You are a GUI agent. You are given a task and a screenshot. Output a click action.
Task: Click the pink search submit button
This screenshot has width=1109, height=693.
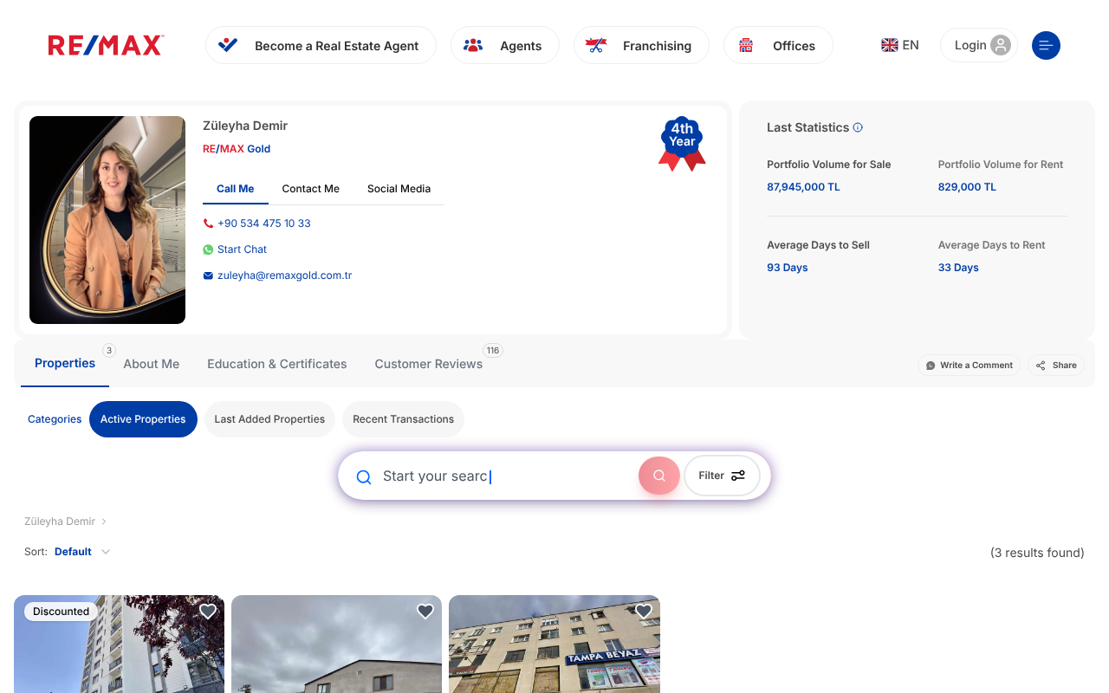tap(659, 476)
